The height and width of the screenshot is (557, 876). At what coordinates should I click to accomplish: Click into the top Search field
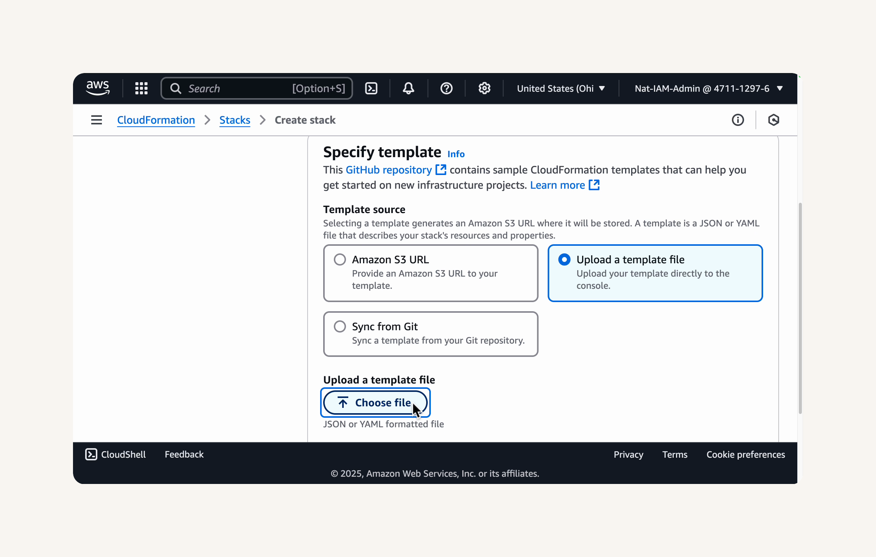coord(257,88)
